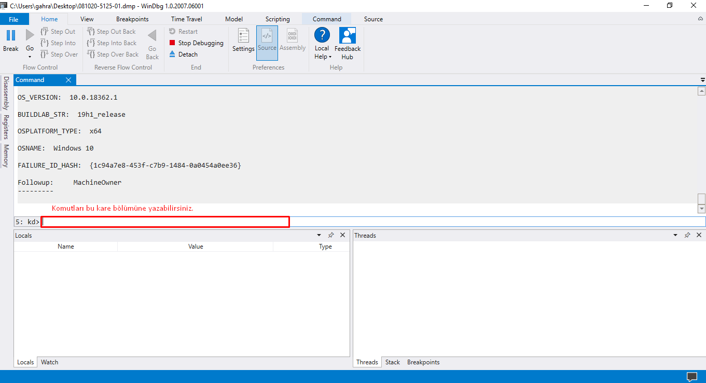Viewport: 706px width, 383px height.
Task: Open the Threads panel options dropdown
Action: (x=675, y=235)
